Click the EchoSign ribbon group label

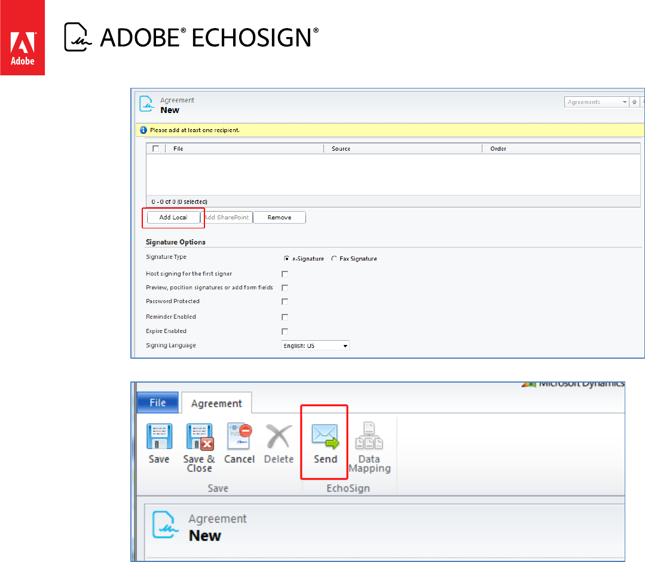coord(348,488)
